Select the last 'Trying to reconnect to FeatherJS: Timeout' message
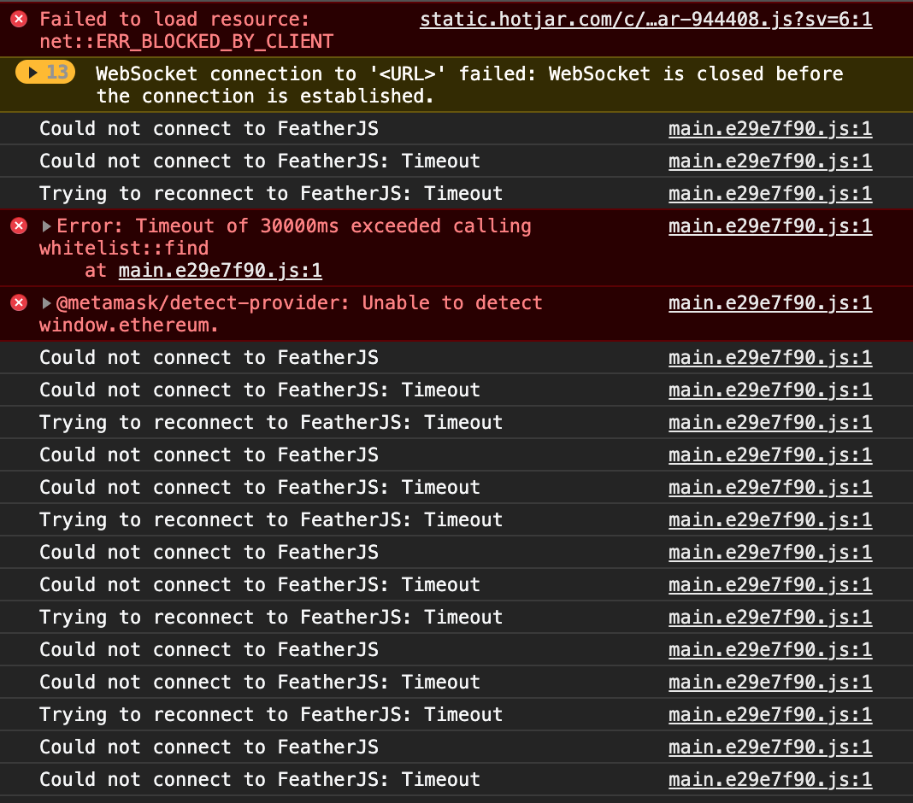 [x=271, y=714]
